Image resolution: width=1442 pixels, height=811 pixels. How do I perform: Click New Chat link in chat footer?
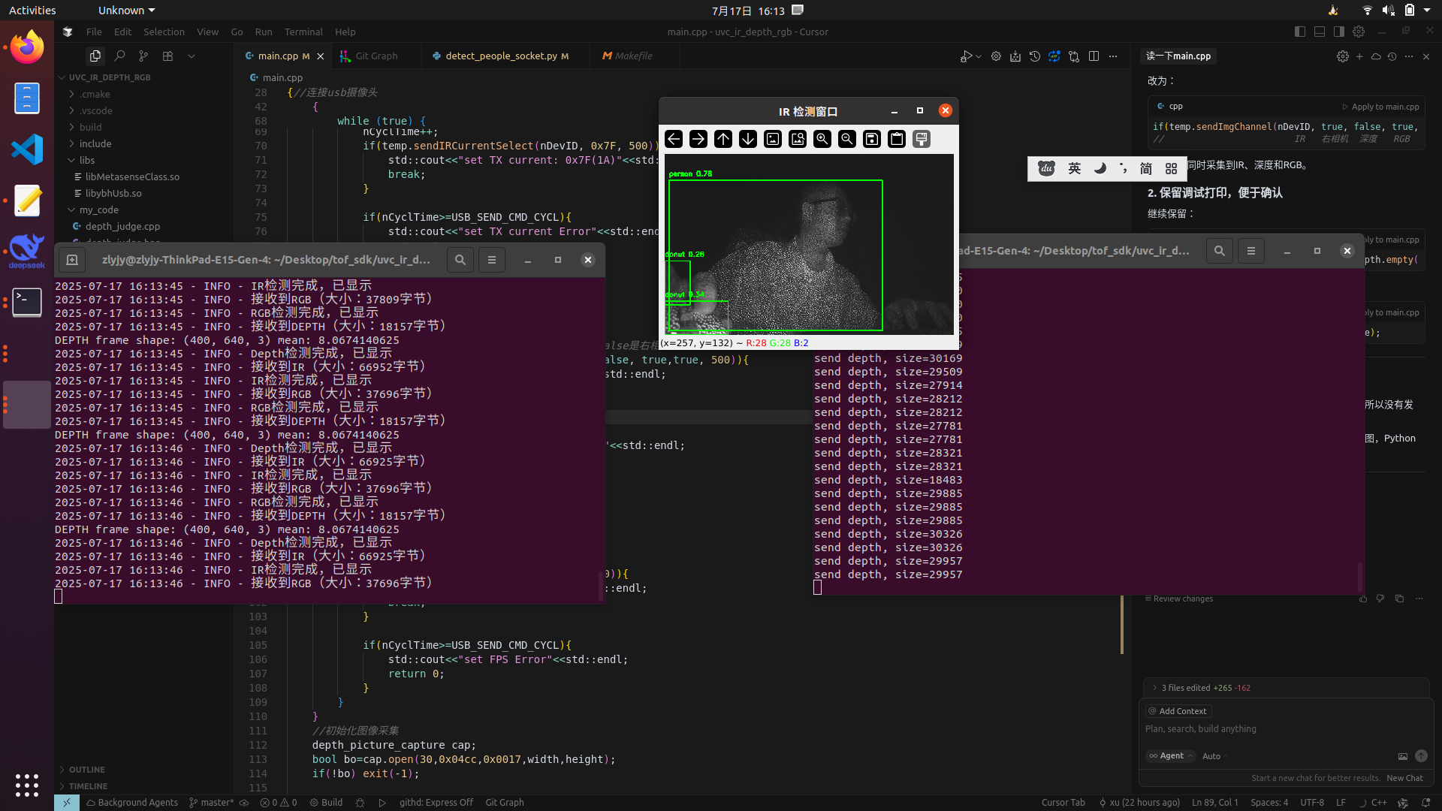click(1404, 778)
